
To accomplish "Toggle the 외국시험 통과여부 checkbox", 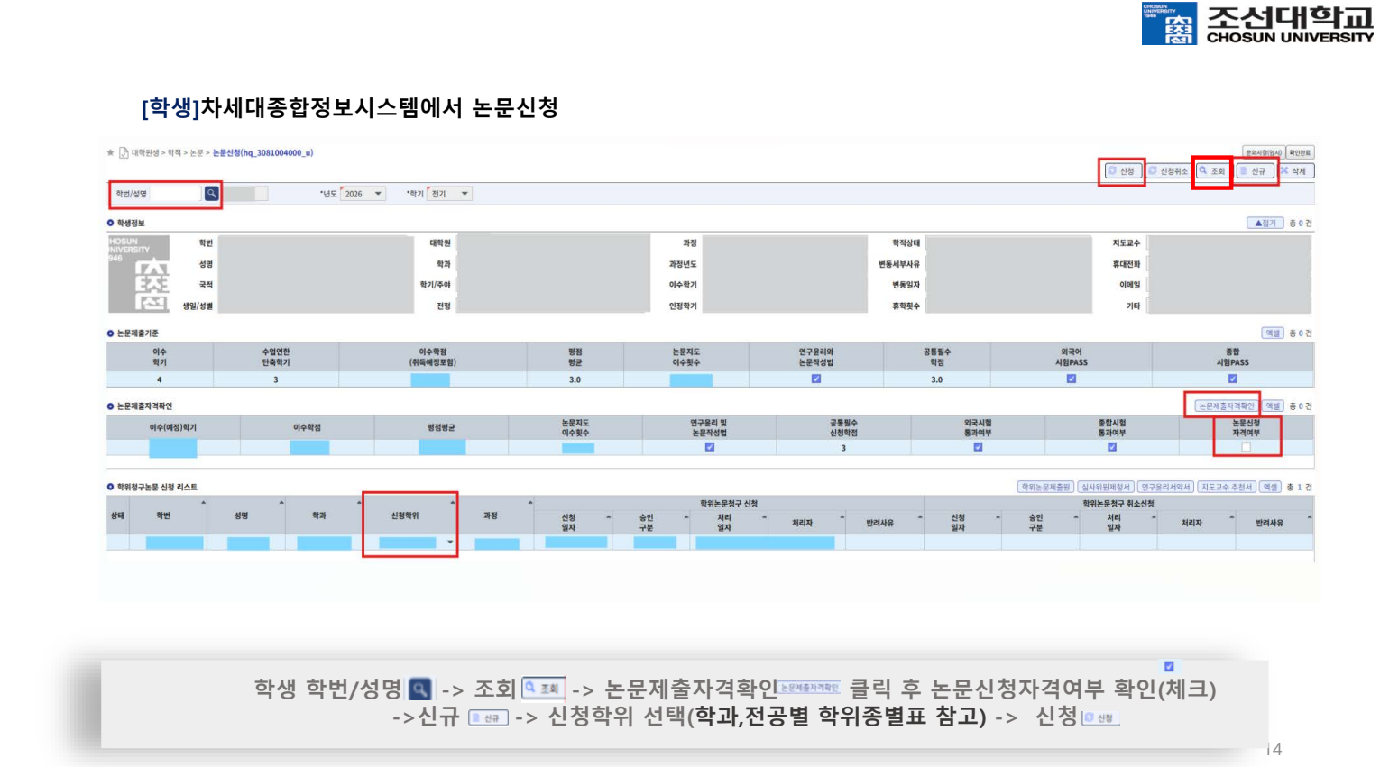I will (x=978, y=447).
